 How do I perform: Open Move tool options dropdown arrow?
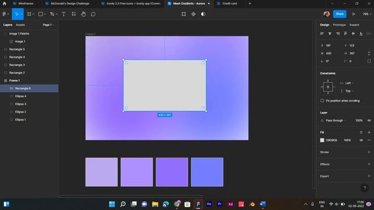point(21,14)
